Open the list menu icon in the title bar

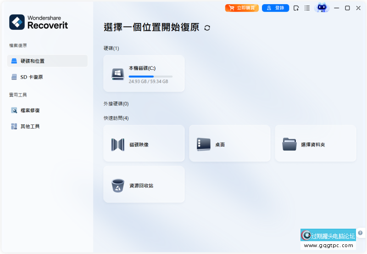[x=307, y=8]
